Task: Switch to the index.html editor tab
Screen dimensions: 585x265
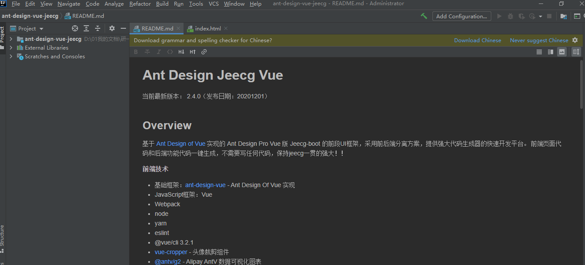Action: tap(208, 28)
